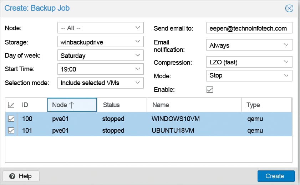Viewport: 300px width, 185px height.
Task: Click the Create button
Action: coord(276,176)
